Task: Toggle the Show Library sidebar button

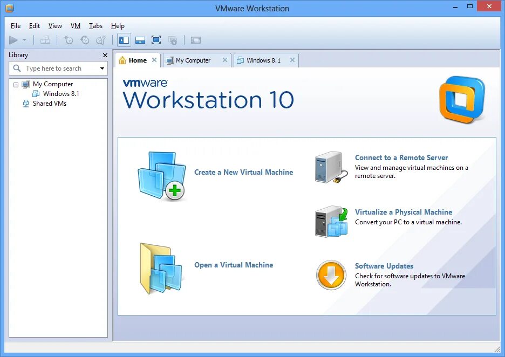Action: (x=124, y=40)
